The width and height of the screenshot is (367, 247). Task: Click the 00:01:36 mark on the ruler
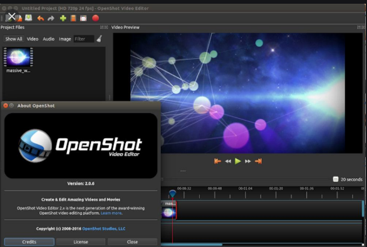coord(307,188)
